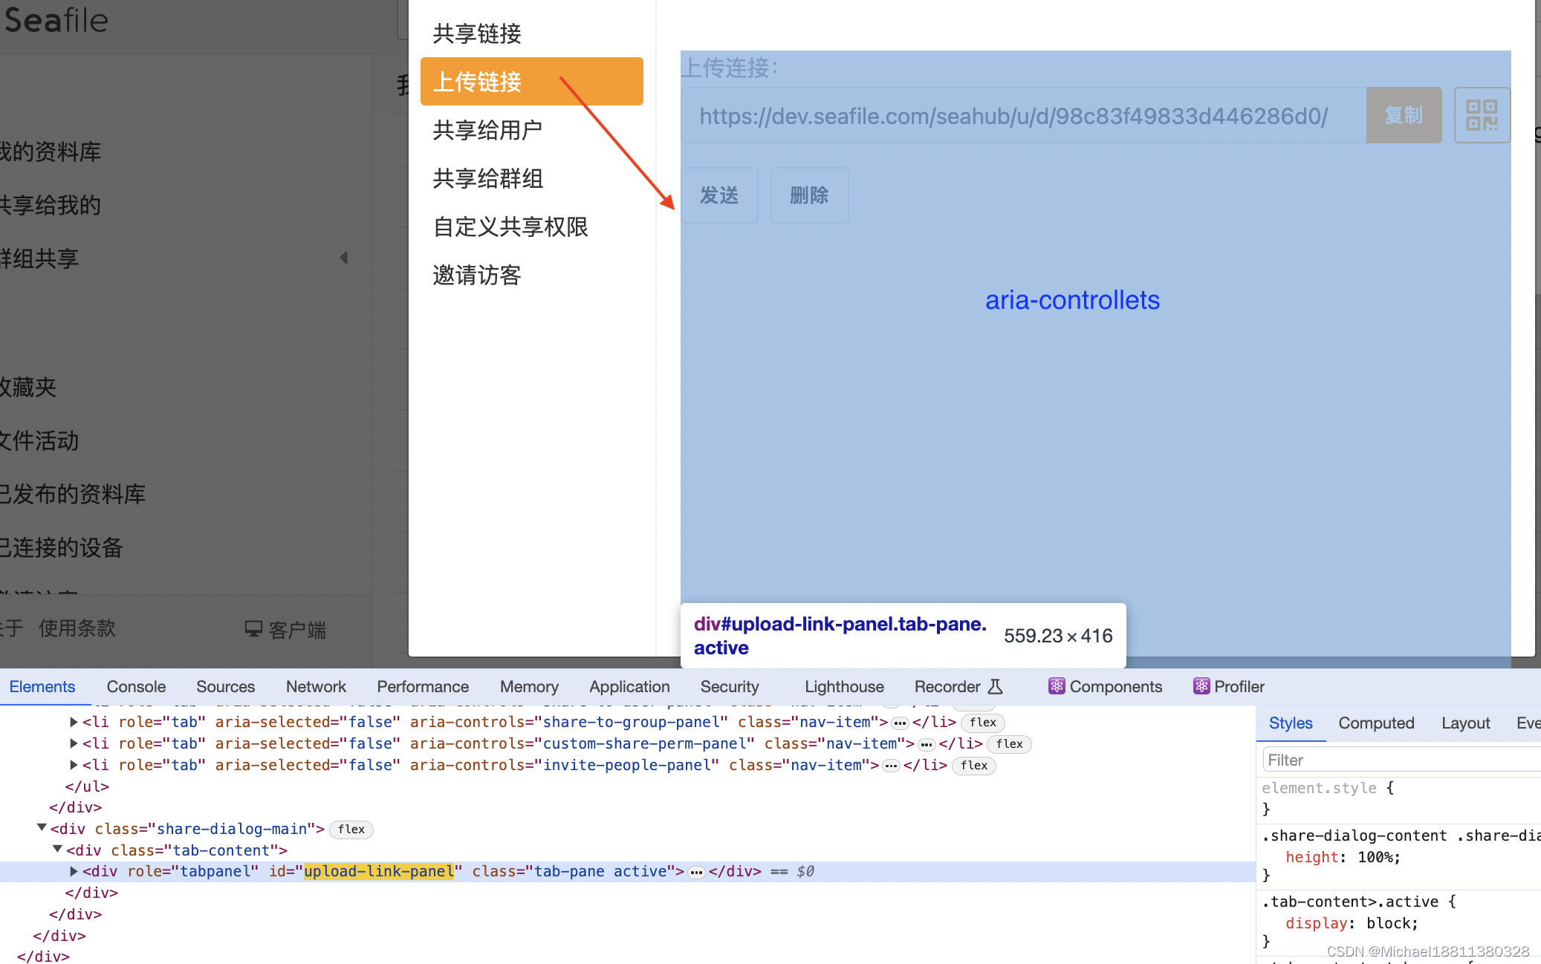Open DevTools Application tab
This screenshot has height=964, width=1541.
pos(629,686)
